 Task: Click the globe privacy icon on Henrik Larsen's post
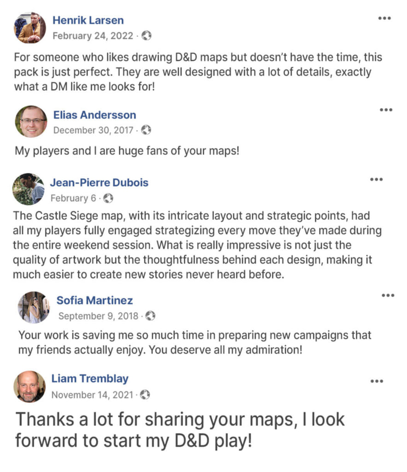tap(147, 36)
